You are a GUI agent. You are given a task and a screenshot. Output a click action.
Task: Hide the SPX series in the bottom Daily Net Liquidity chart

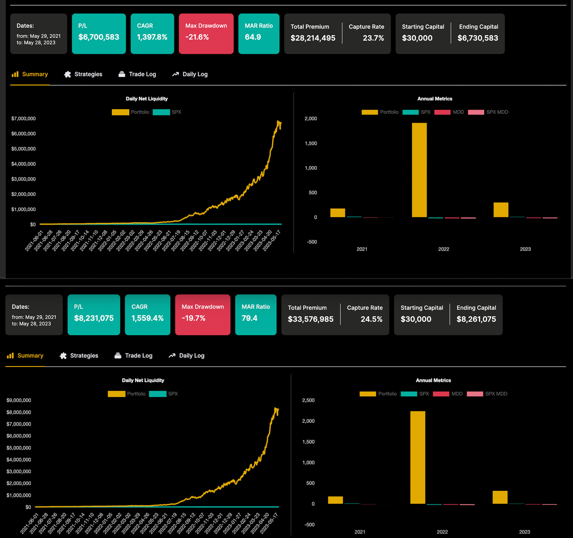tap(163, 393)
